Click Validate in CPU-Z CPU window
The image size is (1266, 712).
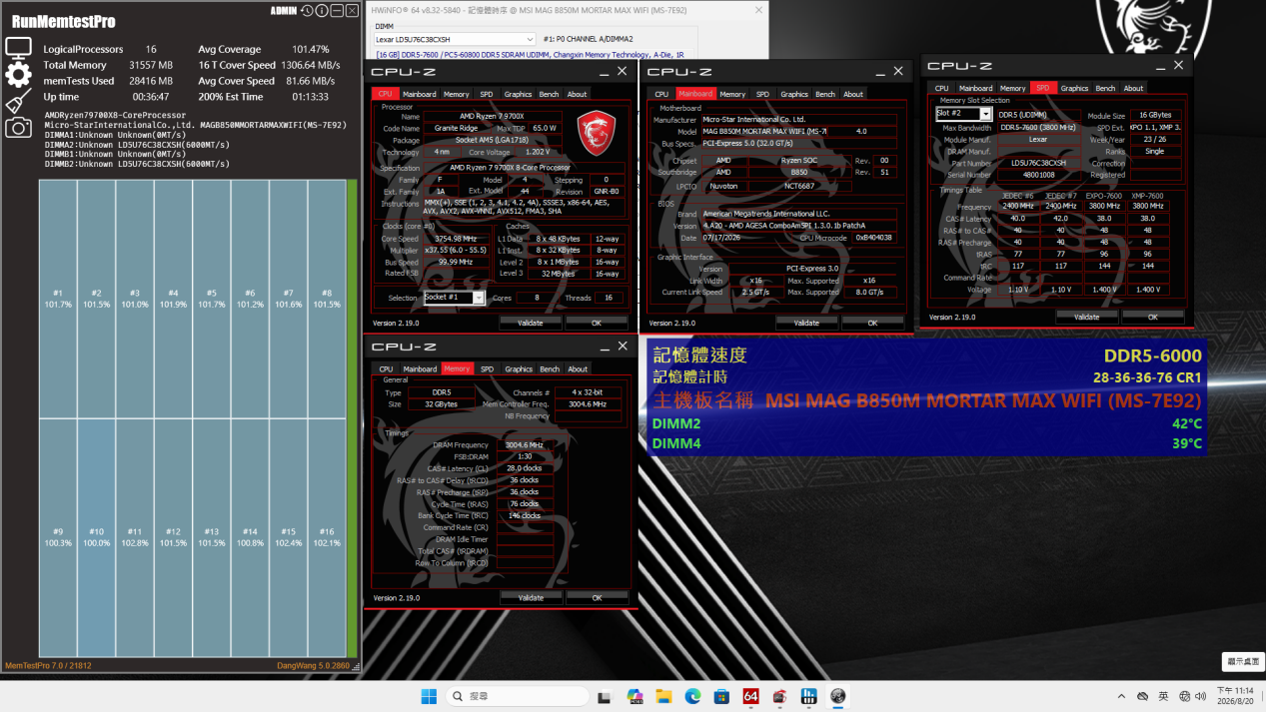point(531,323)
